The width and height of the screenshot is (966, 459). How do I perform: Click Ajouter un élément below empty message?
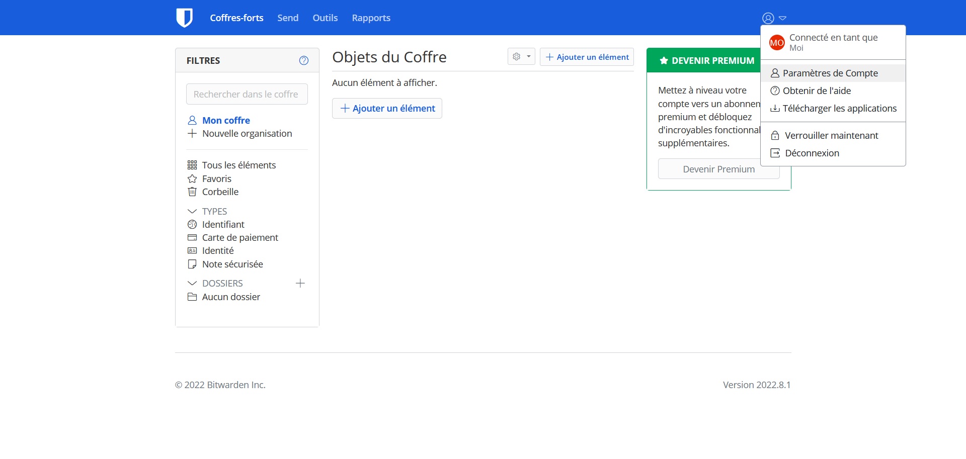[x=387, y=109]
